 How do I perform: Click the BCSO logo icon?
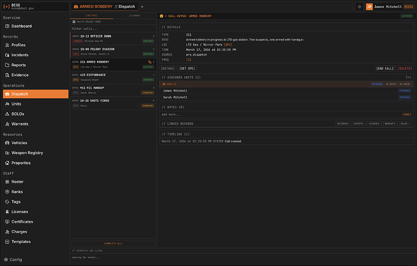[7, 7]
